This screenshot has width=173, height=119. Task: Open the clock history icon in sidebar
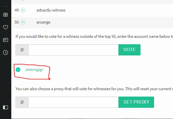click(6, 53)
